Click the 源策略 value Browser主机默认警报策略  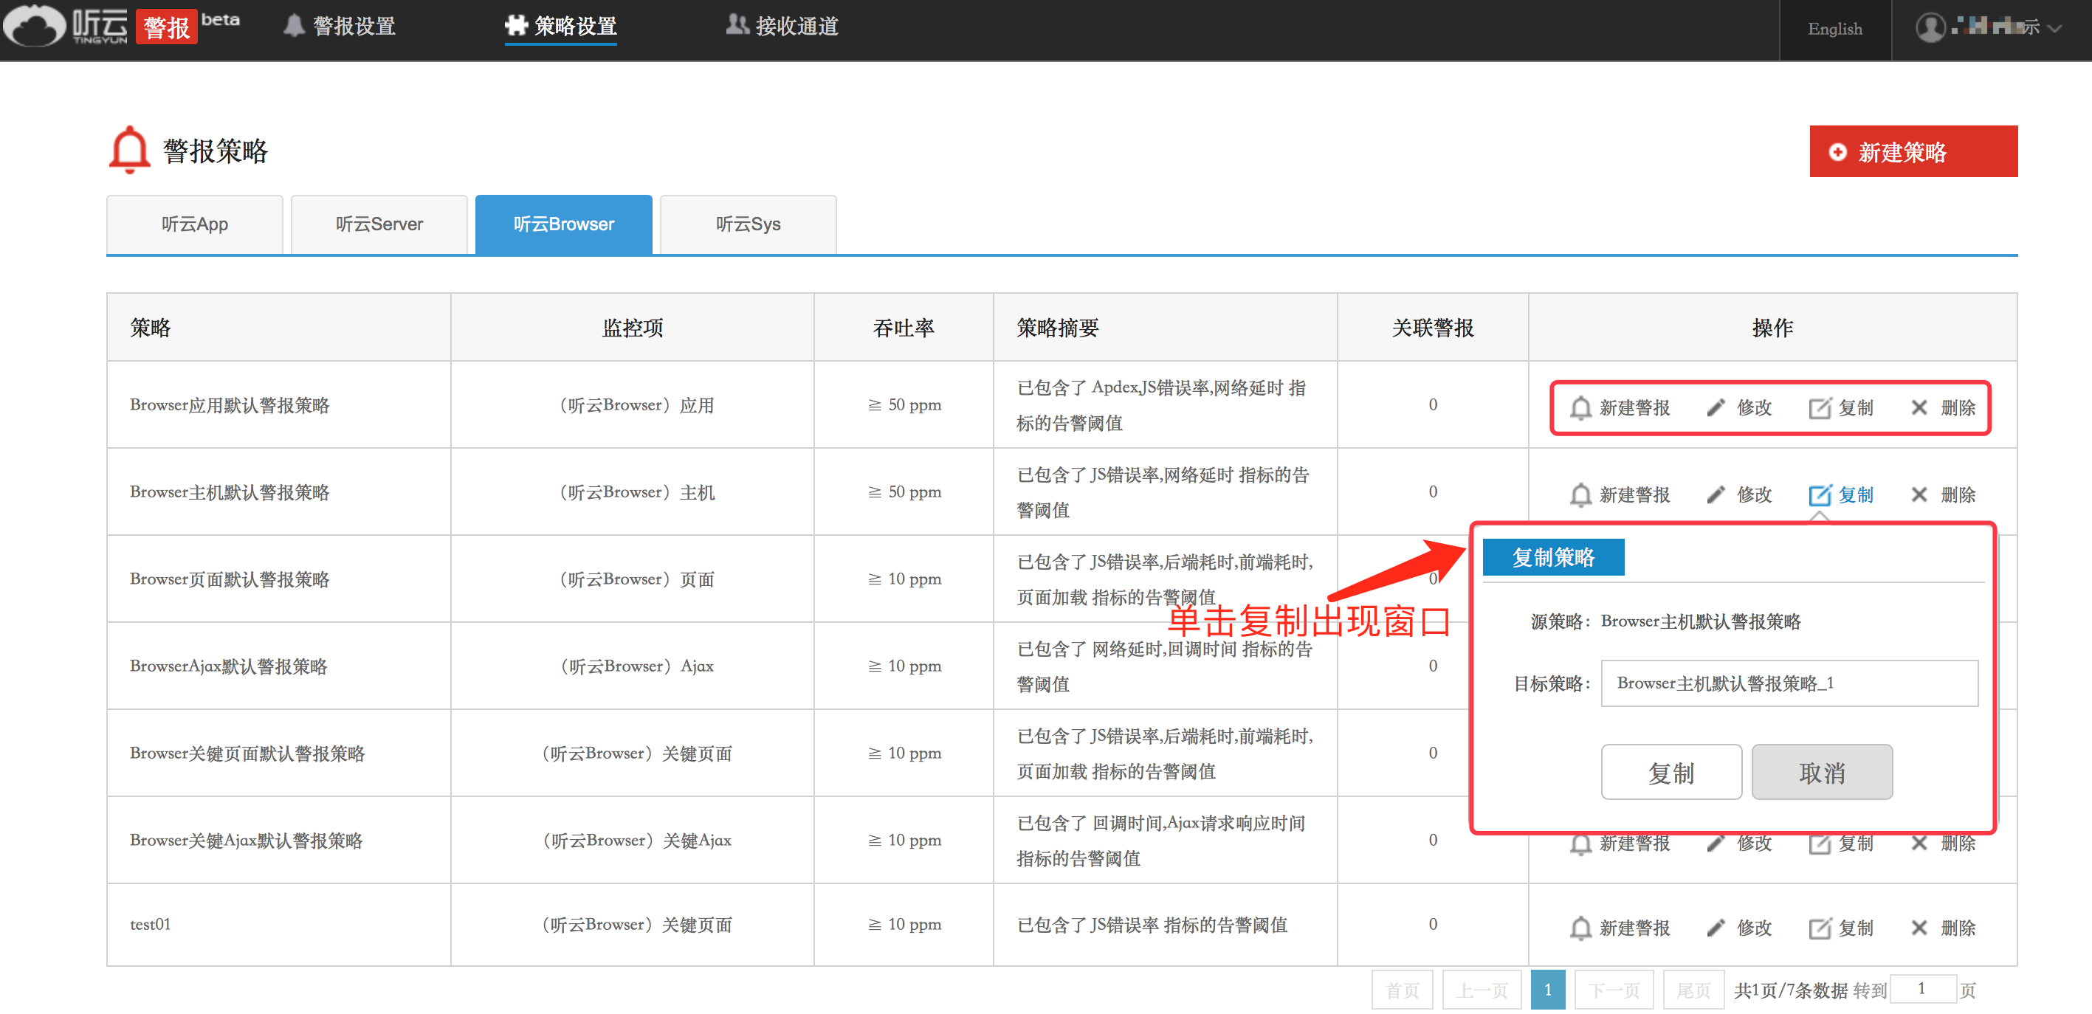(1701, 622)
